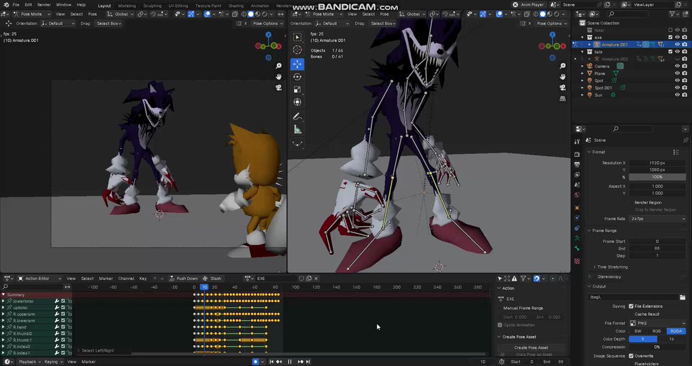Collapse the Summary channel row
Viewport: 692px width, 366px height.
coord(3,295)
